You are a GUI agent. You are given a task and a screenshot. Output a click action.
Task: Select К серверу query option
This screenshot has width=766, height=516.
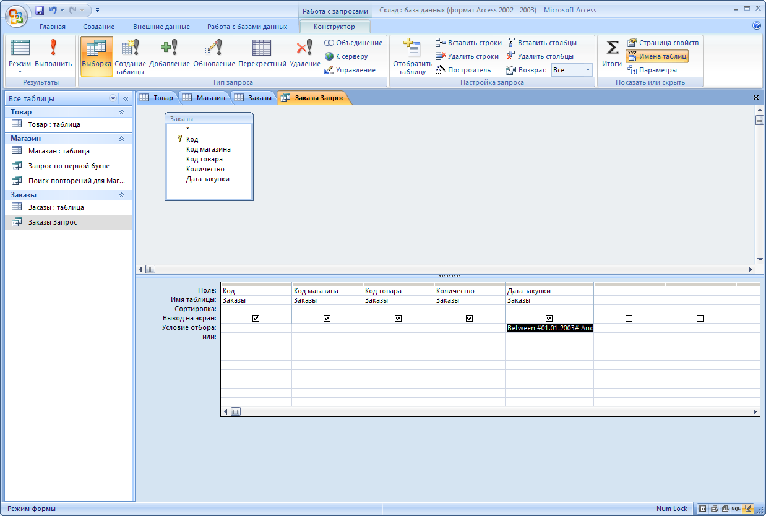tap(346, 56)
